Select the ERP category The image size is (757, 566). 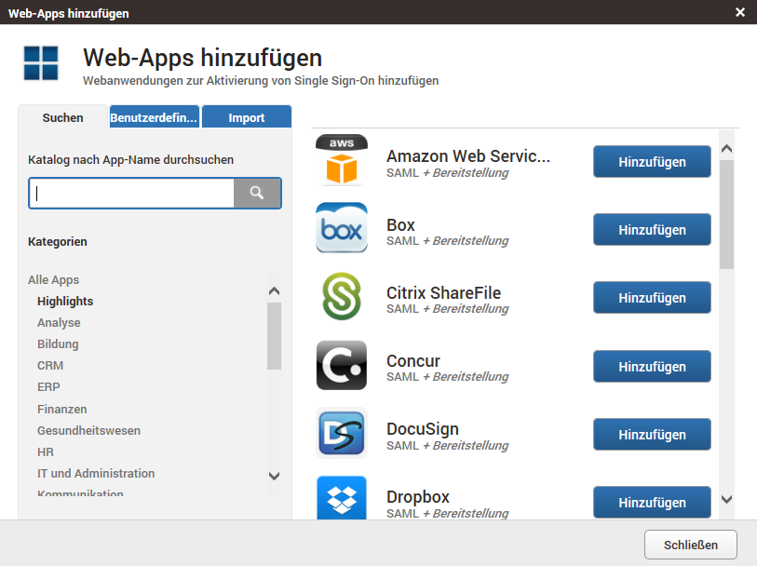(48, 387)
